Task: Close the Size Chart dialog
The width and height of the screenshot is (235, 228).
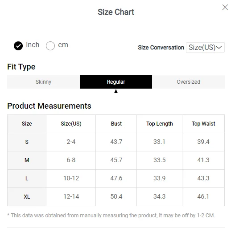Action: tap(225, 7)
